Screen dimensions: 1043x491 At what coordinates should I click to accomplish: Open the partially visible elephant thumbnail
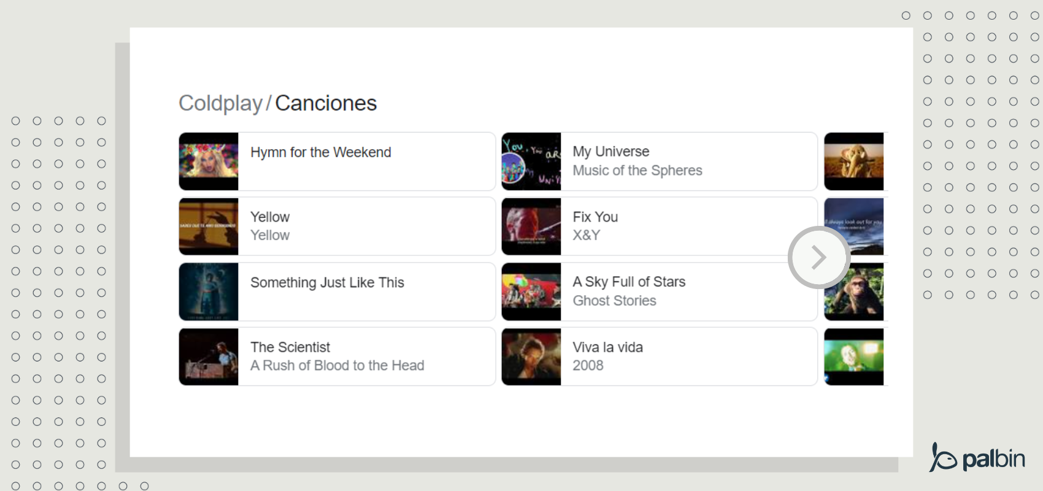point(854,161)
